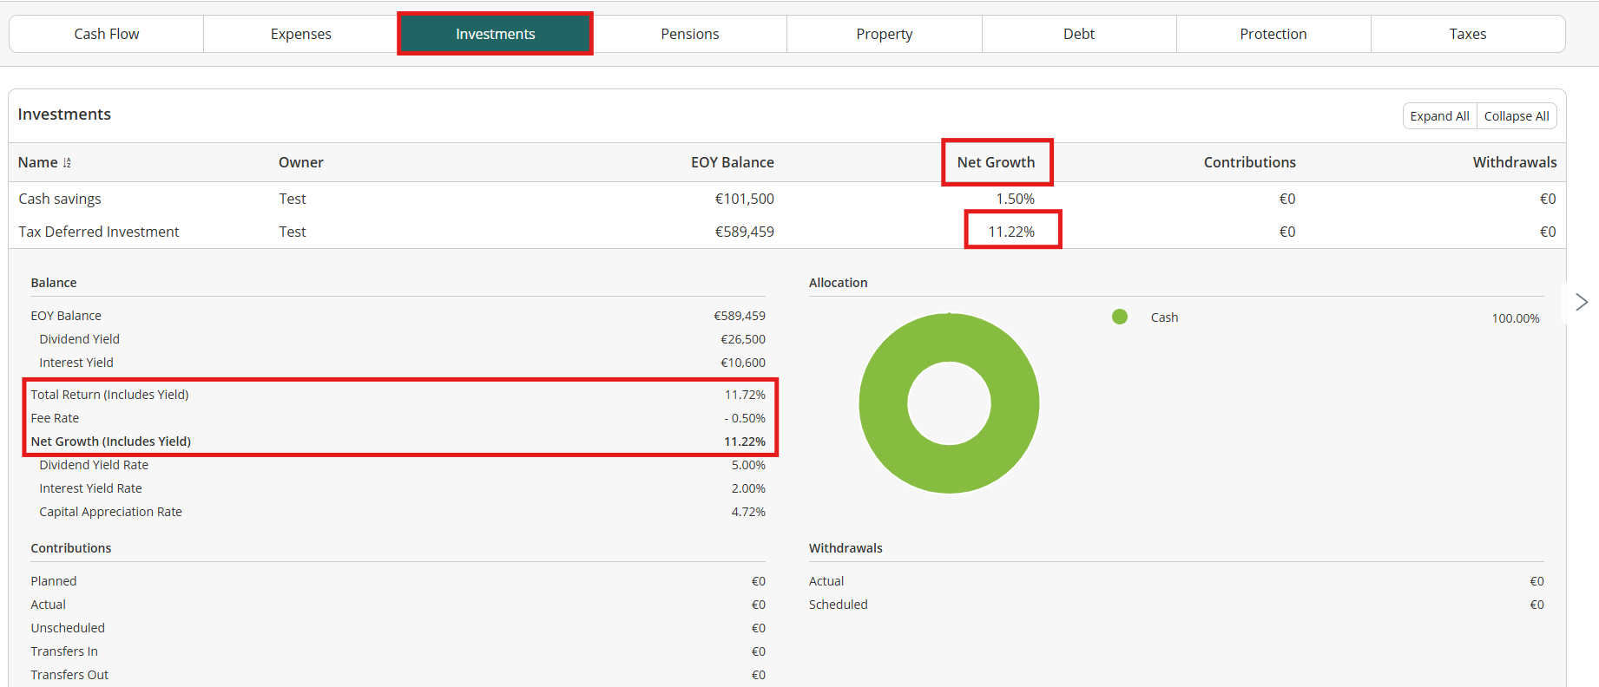Collapse the Tax Deferred Investment row

pos(99,232)
